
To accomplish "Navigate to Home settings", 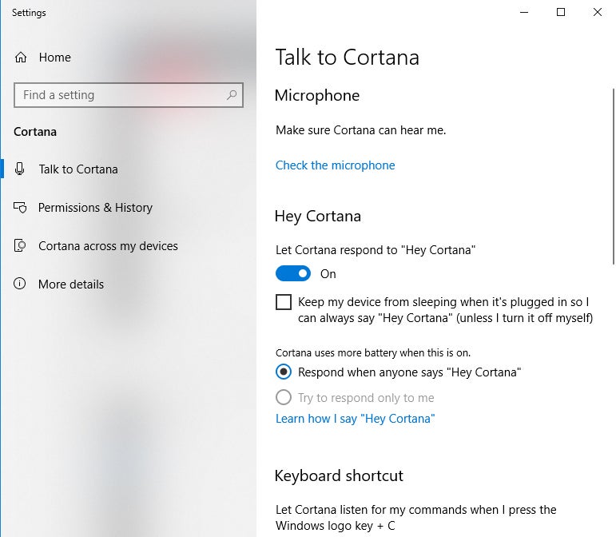I will [x=55, y=58].
